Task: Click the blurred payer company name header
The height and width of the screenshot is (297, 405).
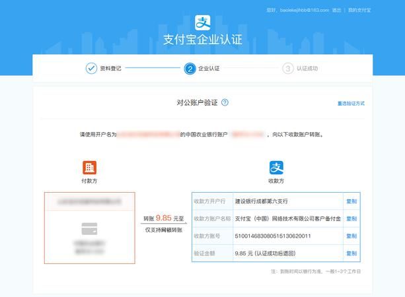Action: pyautogui.click(x=90, y=201)
